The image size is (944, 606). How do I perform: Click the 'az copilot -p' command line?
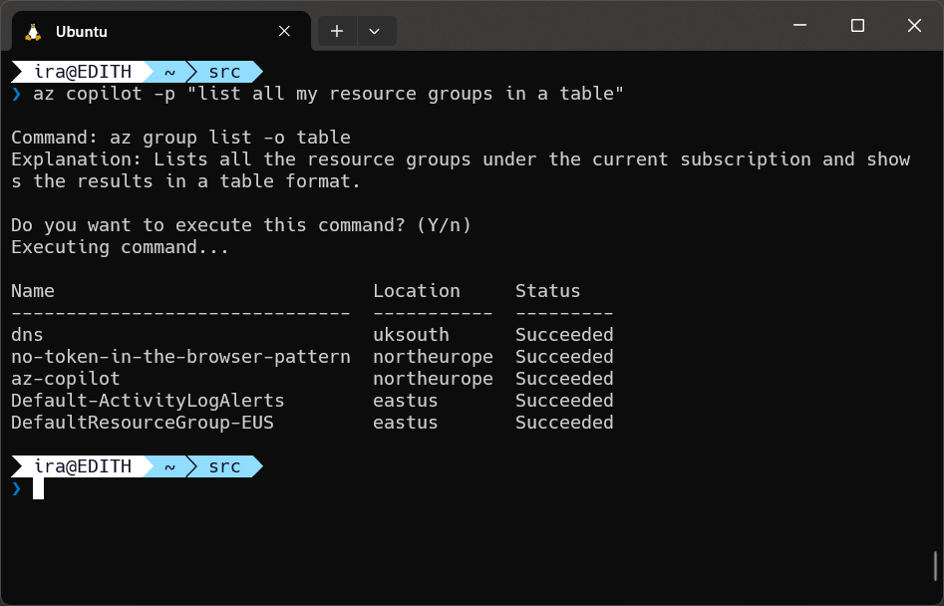(x=328, y=94)
